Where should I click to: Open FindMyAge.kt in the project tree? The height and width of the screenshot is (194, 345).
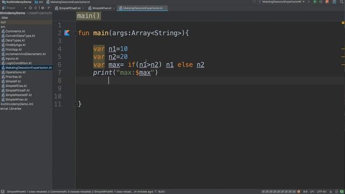tap(16, 45)
